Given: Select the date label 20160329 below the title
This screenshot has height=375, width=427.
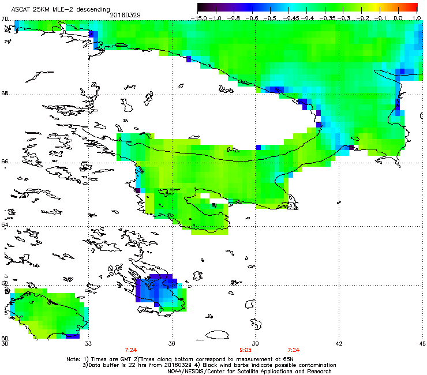Looking at the screenshot, I should (125, 15).
